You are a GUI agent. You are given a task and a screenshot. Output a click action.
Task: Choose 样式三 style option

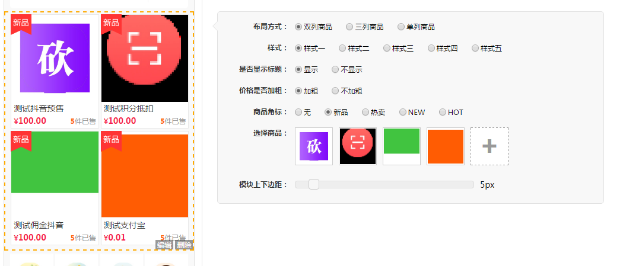coord(386,48)
